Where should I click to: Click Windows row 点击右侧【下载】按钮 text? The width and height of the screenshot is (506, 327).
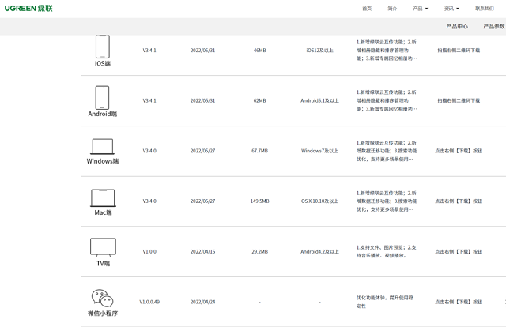click(x=459, y=150)
